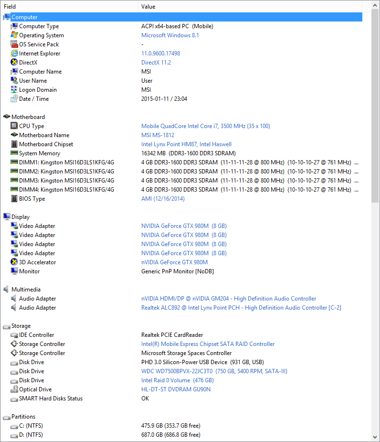
Task: Click the Field column header
Action: click(x=69, y=7)
